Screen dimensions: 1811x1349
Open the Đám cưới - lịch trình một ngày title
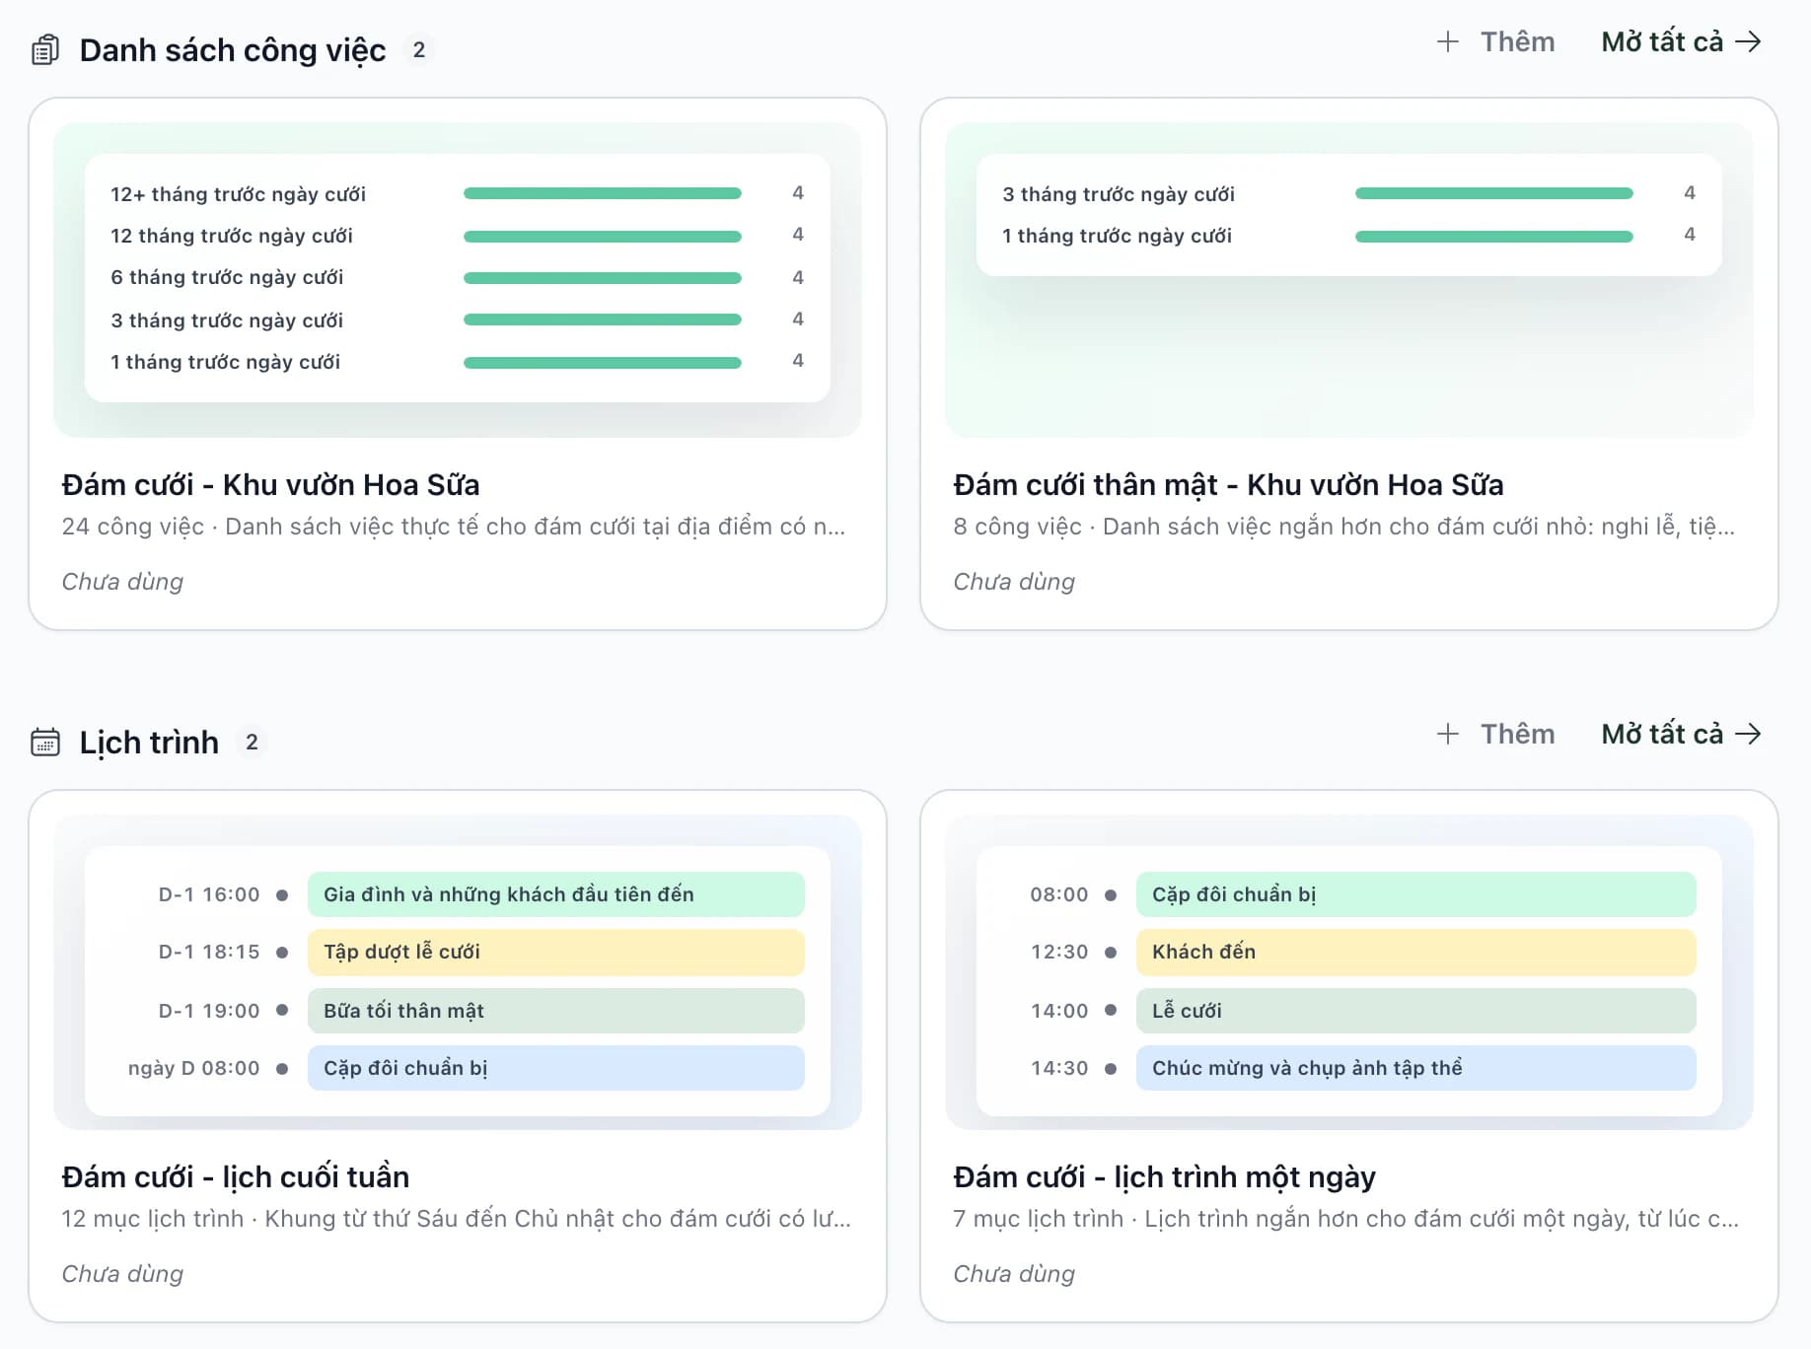[1164, 1176]
